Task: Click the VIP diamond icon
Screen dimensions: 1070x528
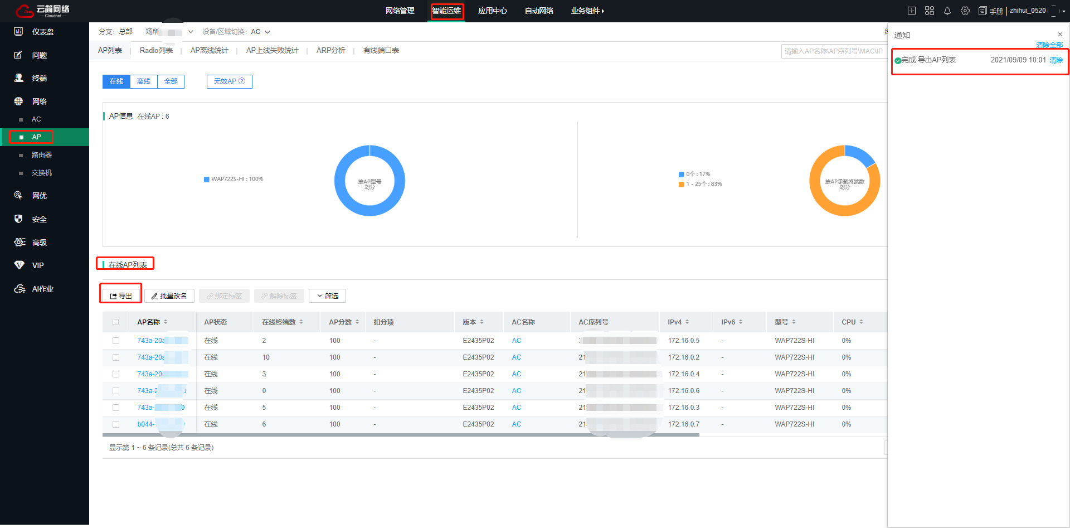Action: 19,265
